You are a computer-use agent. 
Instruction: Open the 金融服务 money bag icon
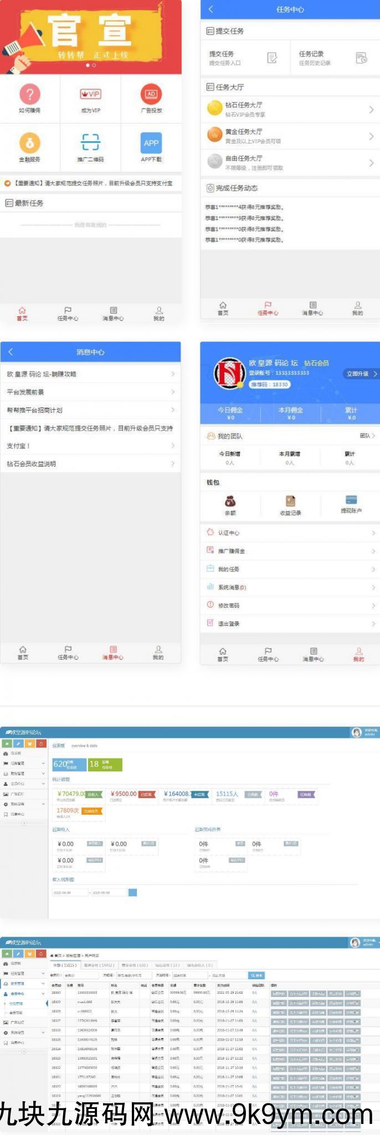pyautogui.click(x=30, y=142)
